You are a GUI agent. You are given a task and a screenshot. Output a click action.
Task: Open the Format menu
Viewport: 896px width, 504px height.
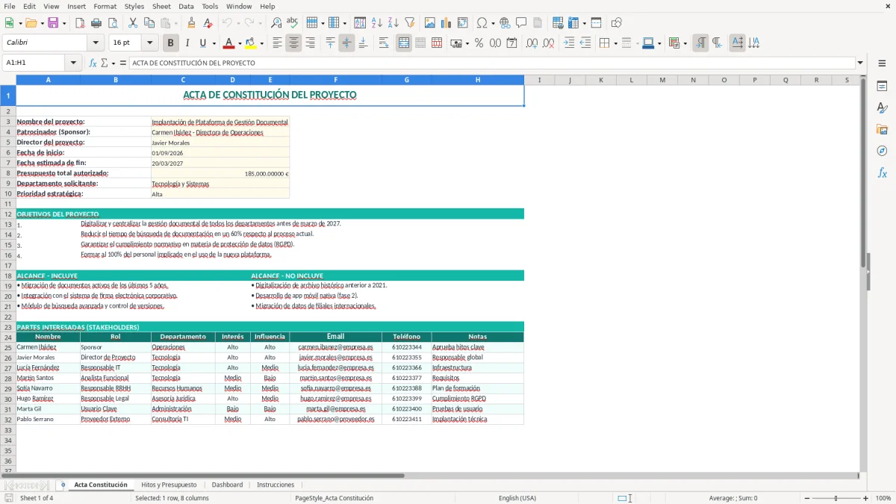(x=105, y=6)
